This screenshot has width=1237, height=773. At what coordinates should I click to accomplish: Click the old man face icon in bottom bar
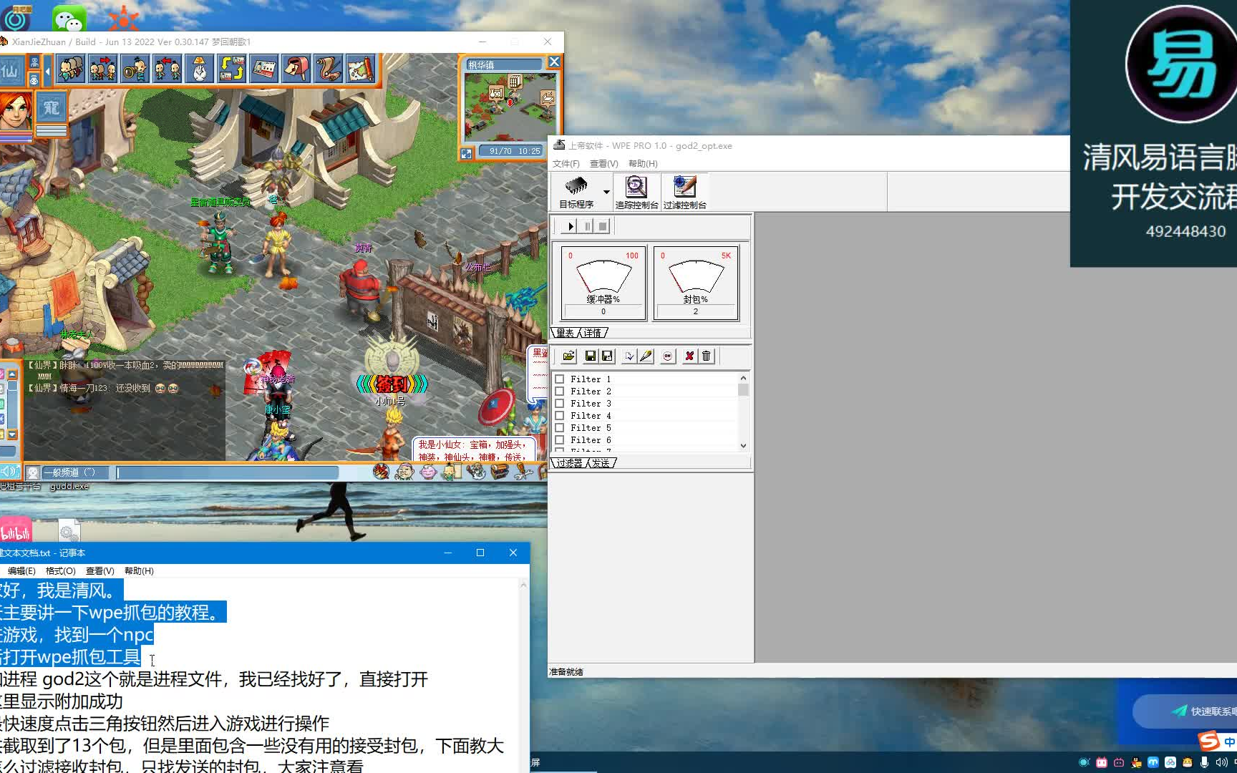point(404,471)
